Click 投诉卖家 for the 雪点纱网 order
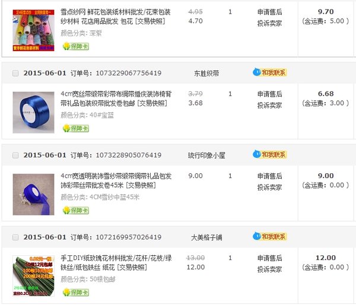Viewport: 356px width, 307px height. (270, 23)
